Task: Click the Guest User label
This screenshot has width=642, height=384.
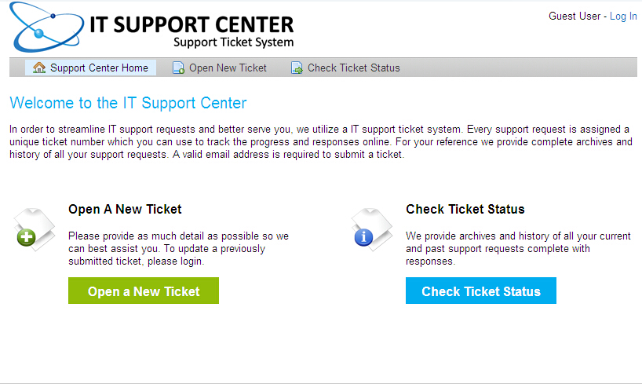Action: [575, 16]
